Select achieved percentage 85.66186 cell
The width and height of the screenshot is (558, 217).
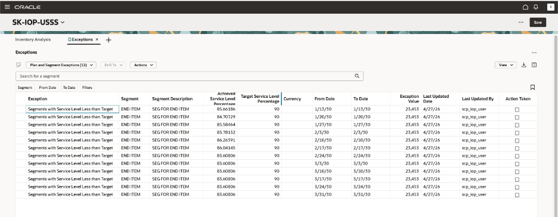point(221,109)
